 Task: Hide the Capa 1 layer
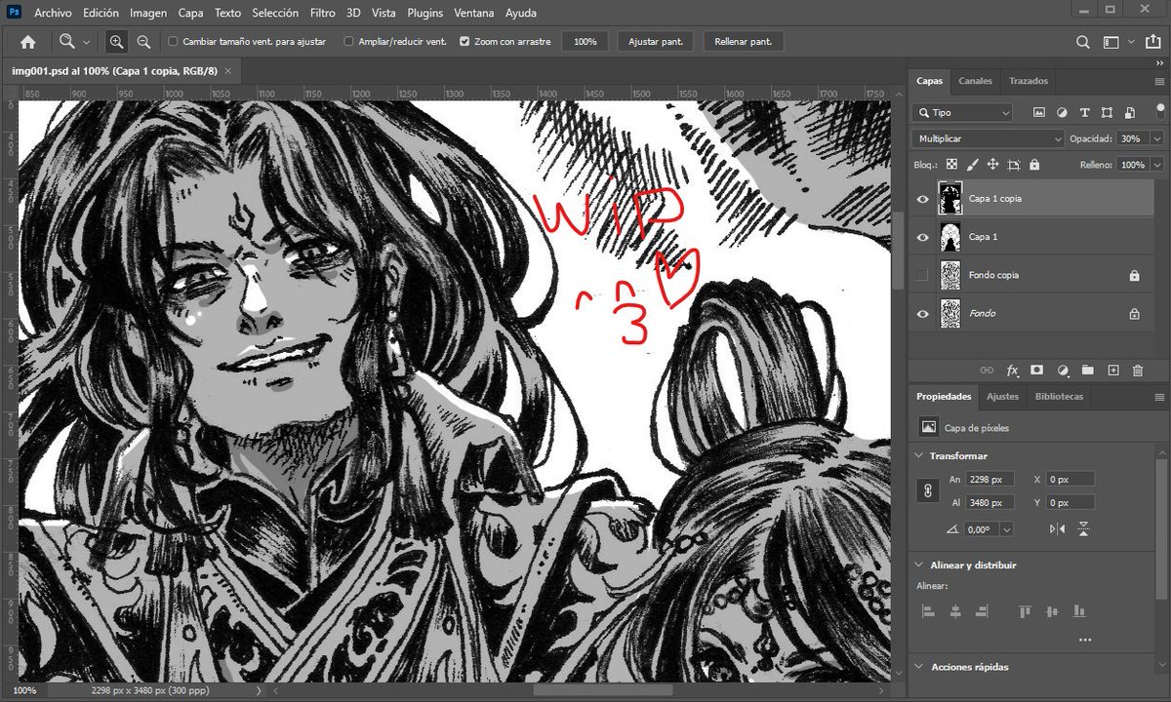tap(922, 237)
